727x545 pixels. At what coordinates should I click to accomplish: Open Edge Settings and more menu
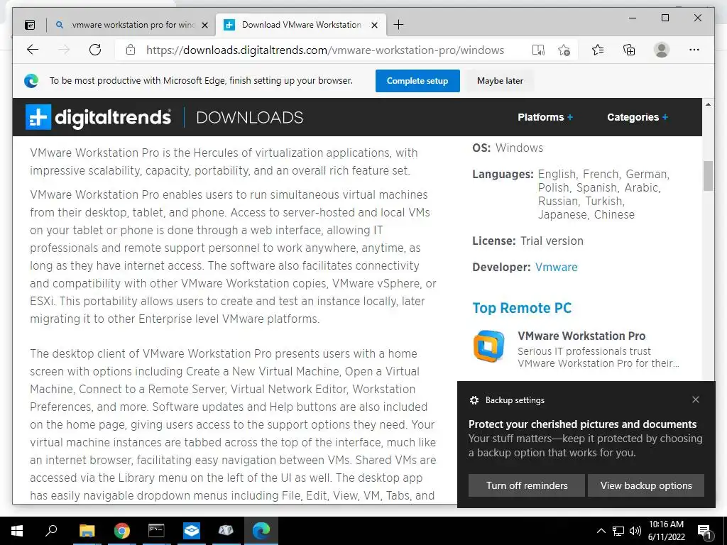(694, 50)
